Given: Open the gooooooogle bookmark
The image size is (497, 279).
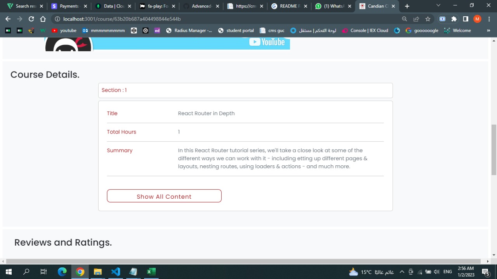Looking at the screenshot, I should click(x=422, y=30).
